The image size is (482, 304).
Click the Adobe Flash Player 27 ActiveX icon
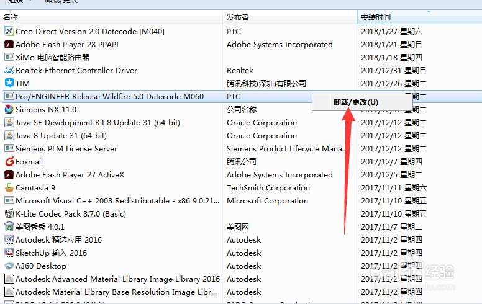(9, 175)
